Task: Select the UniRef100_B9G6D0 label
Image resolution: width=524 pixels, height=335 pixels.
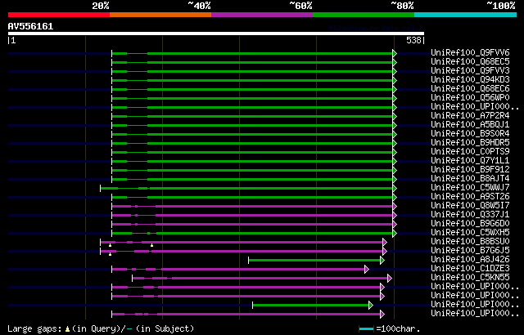Action: [x=470, y=224]
